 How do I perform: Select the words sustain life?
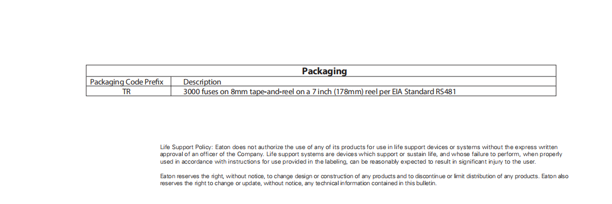(423, 154)
